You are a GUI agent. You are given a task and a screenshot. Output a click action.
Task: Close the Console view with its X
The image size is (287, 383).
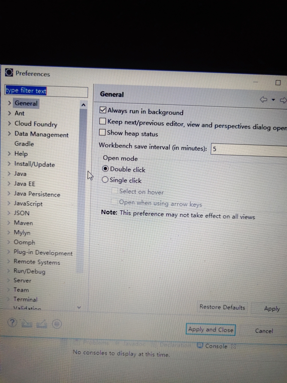pos(233,346)
